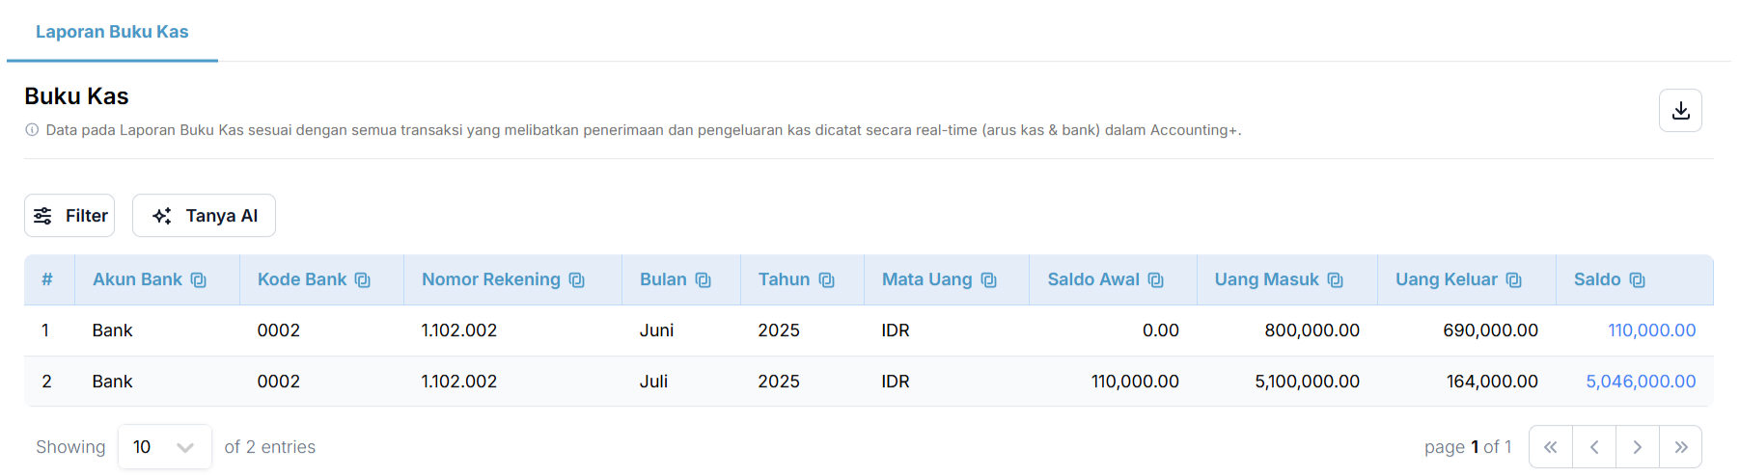Download the Buku Kas report
Image resolution: width=1740 pixels, height=475 pixels.
click(1679, 110)
